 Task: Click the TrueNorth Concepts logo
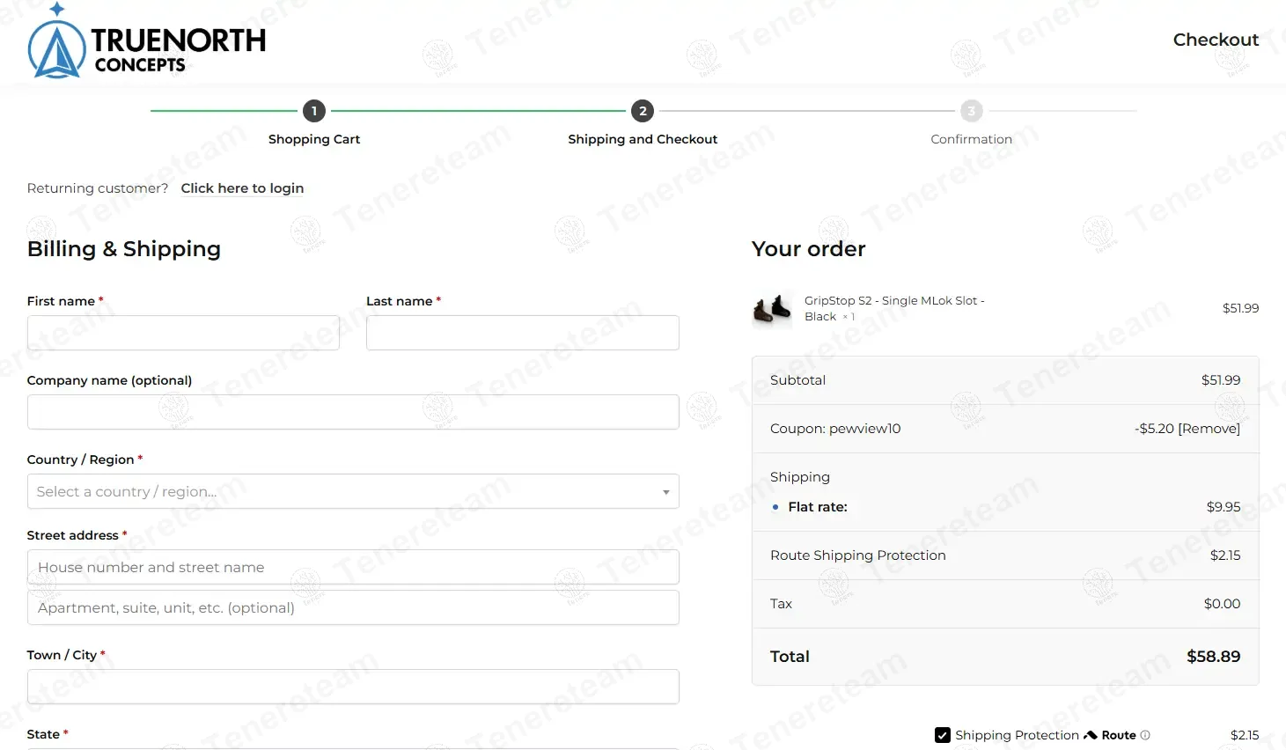click(x=146, y=44)
